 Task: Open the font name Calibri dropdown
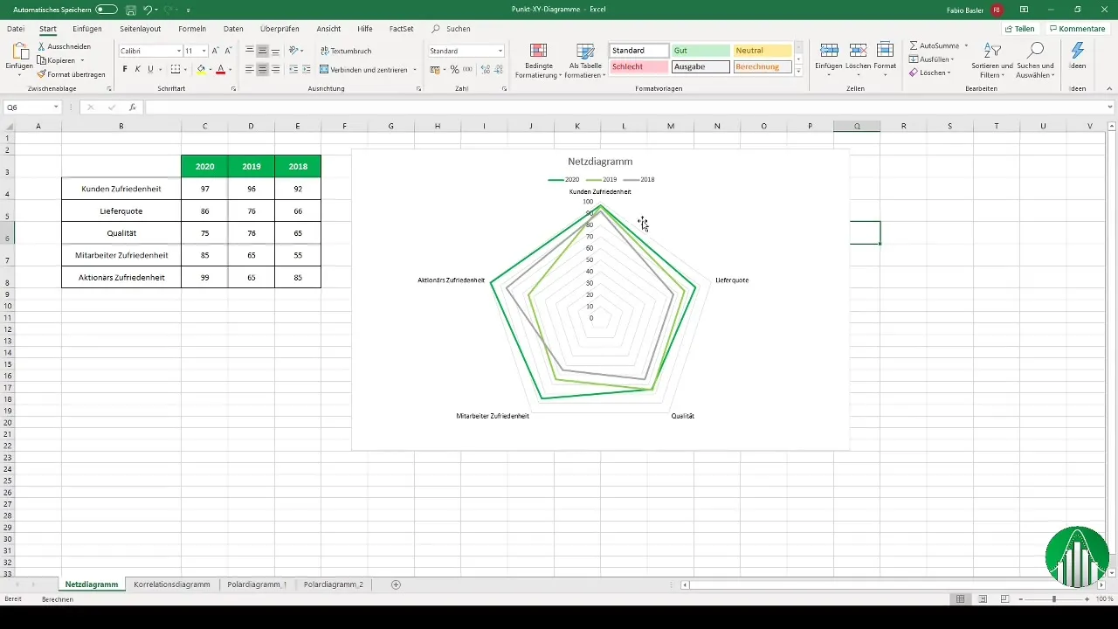tap(179, 52)
